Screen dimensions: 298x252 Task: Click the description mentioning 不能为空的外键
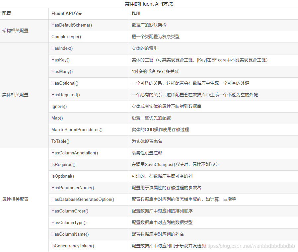(195, 95)
